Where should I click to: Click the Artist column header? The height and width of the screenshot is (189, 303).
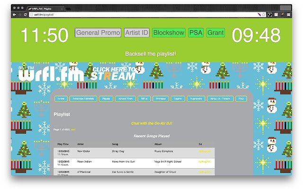pos(80,144)
